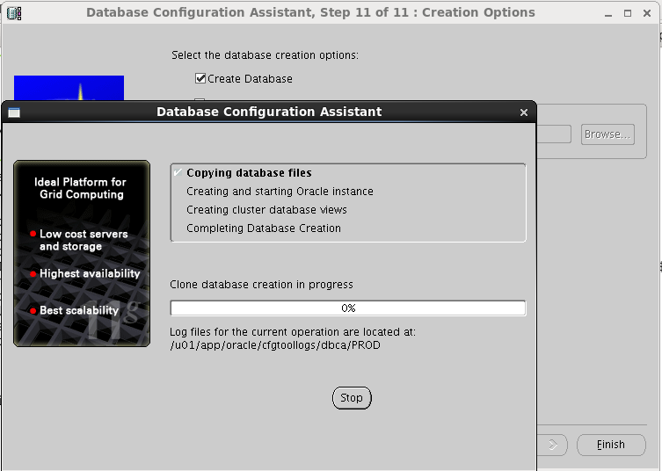Click the "Best scalability" bullet text

(x=79, y=310)
